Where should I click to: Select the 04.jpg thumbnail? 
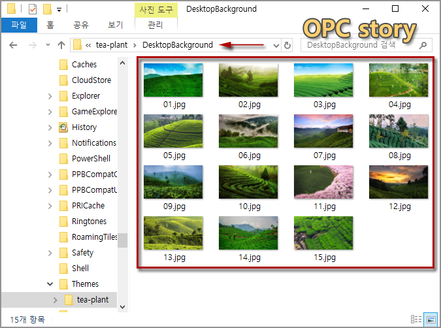399,80
